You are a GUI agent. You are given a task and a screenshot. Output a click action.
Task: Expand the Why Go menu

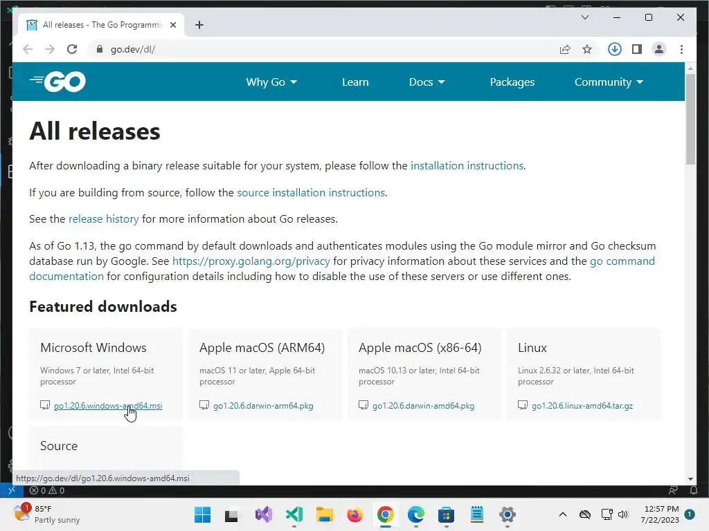pyautogui.click(x=271, y=82)
